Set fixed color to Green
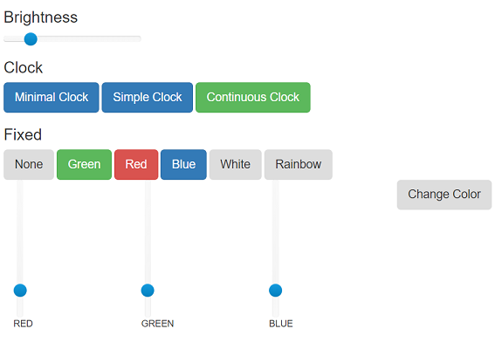The image size is (495, 363). 84,164
